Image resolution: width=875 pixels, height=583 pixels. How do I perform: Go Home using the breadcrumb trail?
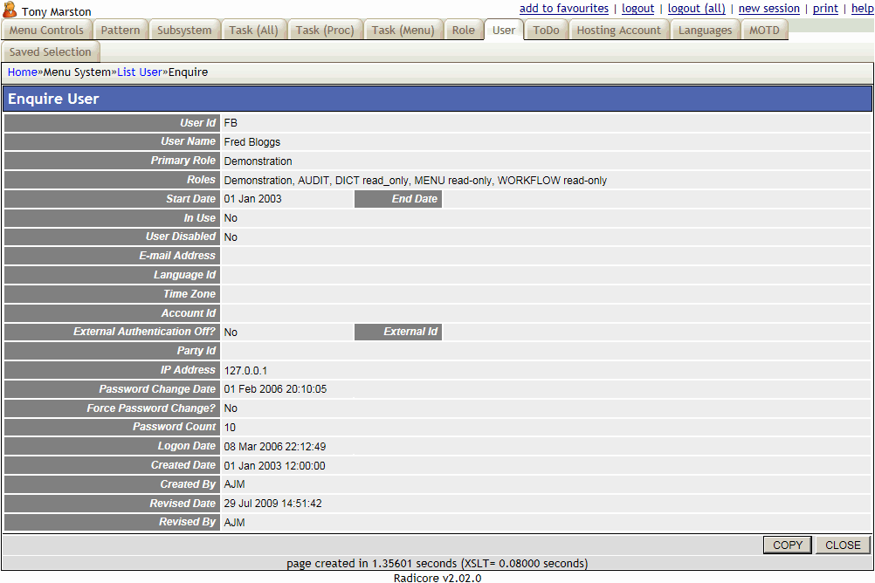tap(22, 72)
